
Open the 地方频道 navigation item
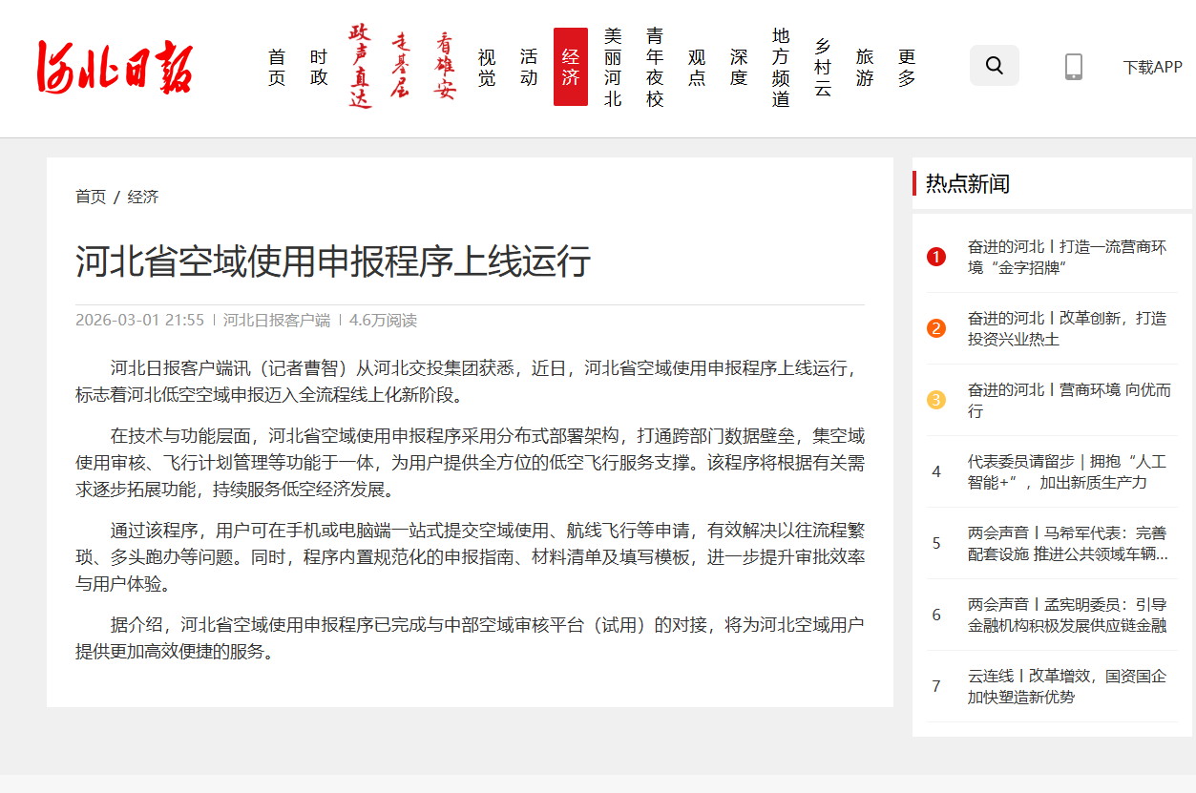pyautogui.click(x=781, y=68)
